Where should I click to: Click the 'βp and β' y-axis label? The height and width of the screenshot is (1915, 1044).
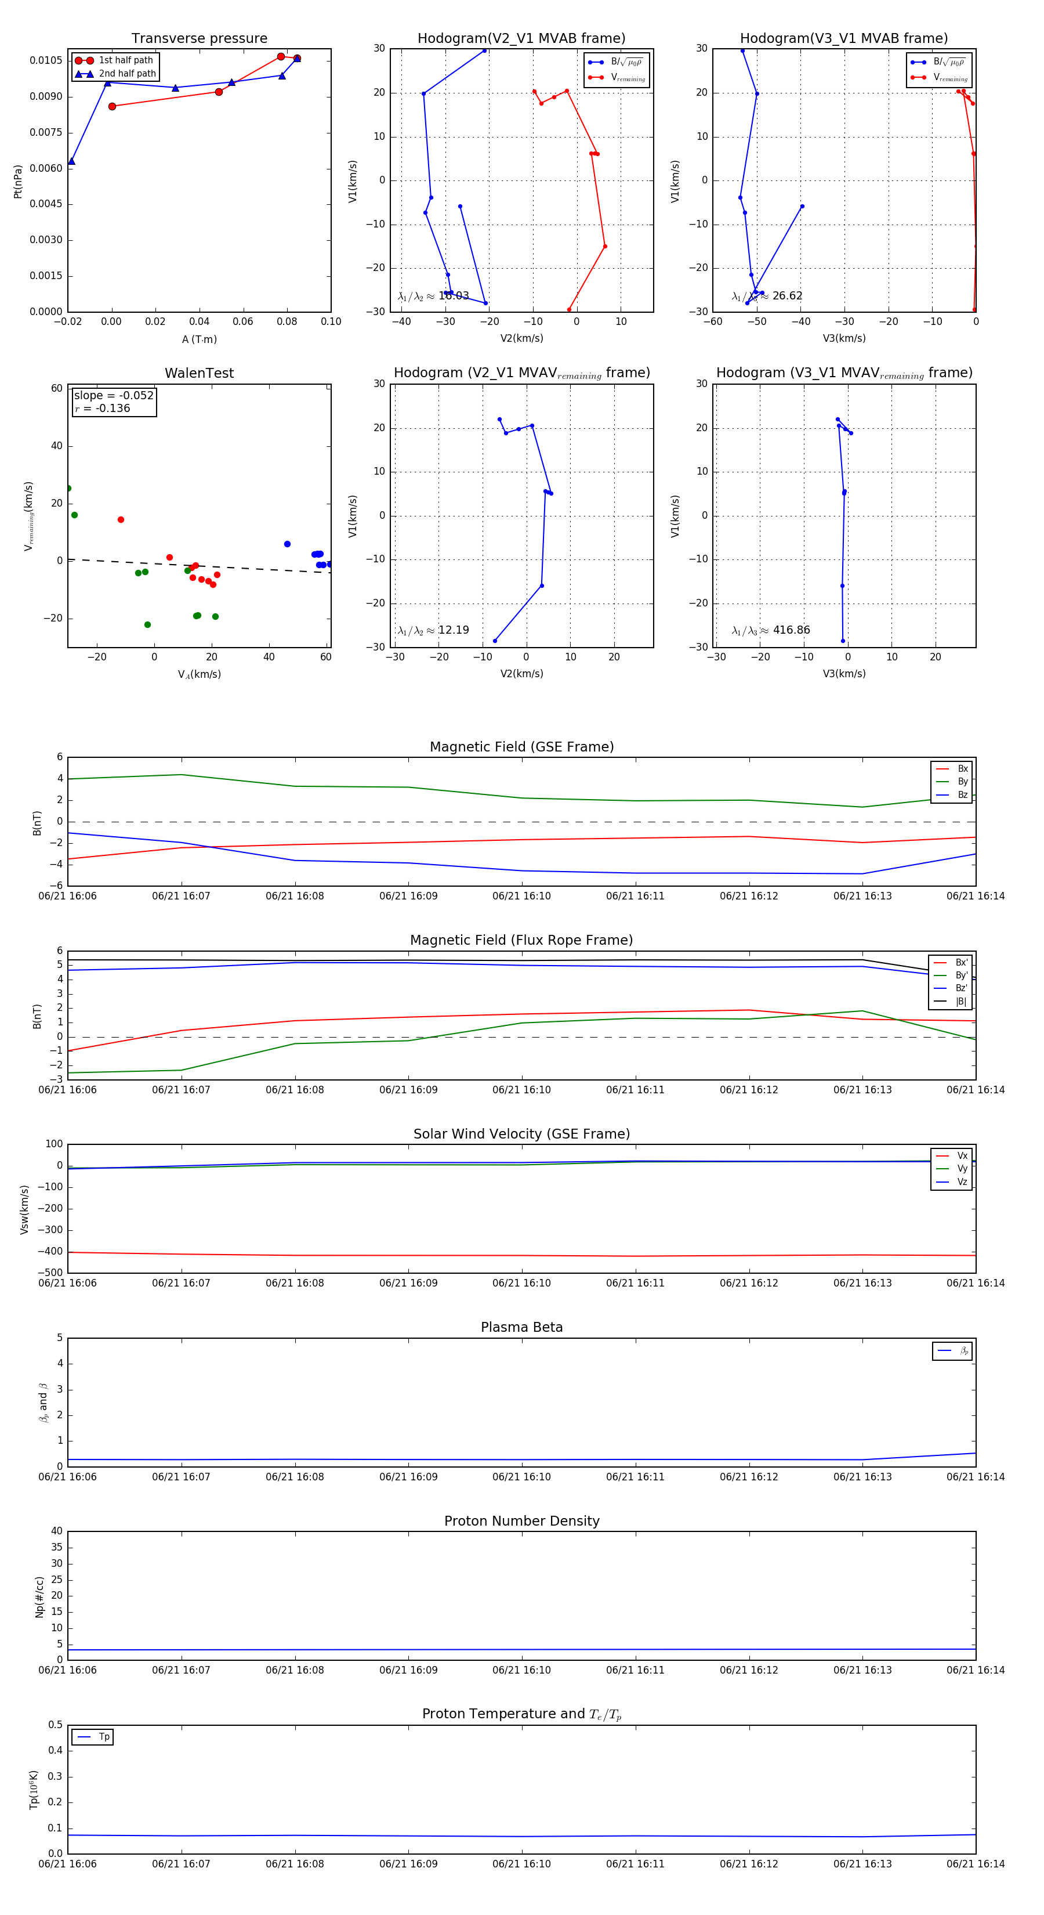click(43, 1402)
